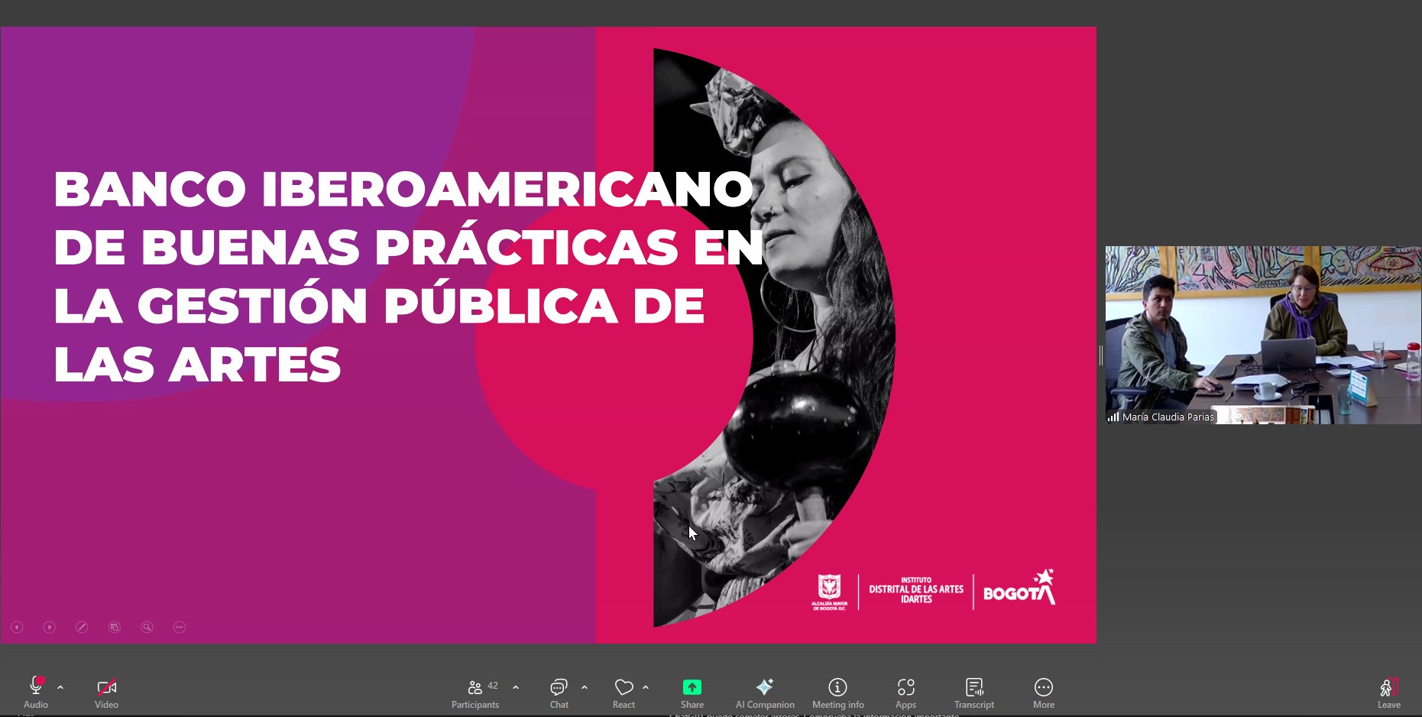Open the React heart menu
The width and height of the screenshot is (1422, 717).
(x=624, y=687)
